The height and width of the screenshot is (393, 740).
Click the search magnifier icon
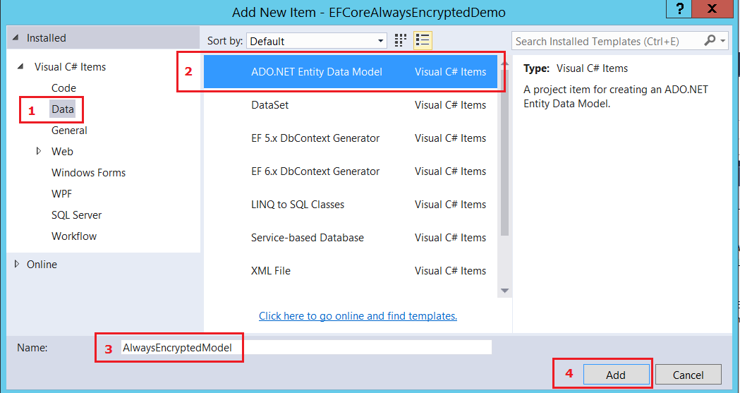[x=710, y=41]
